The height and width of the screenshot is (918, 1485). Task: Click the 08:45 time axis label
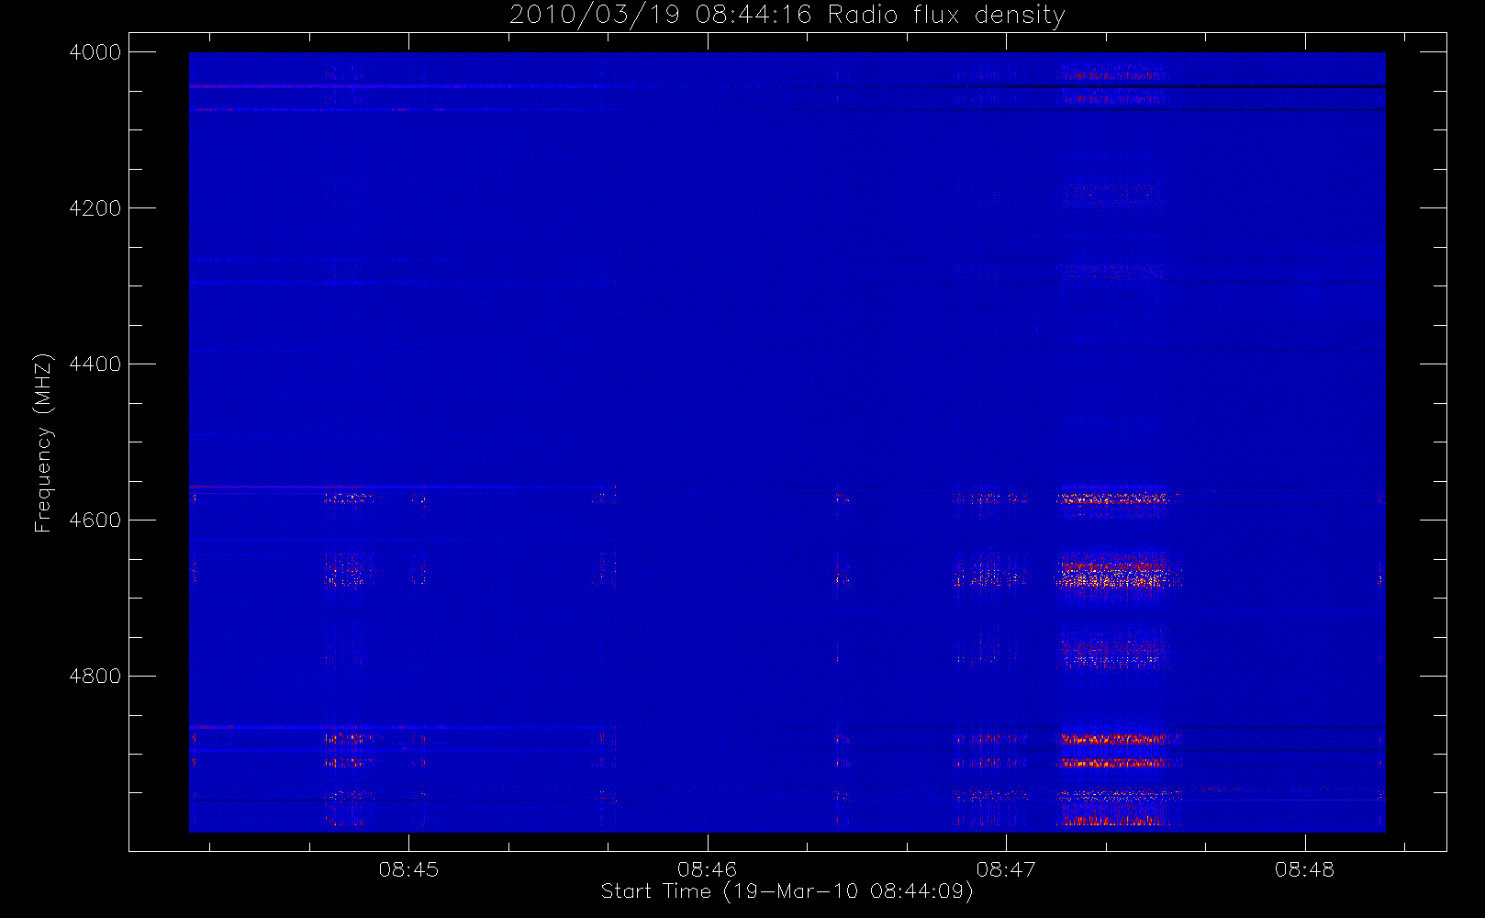click(x=408, y=869)
